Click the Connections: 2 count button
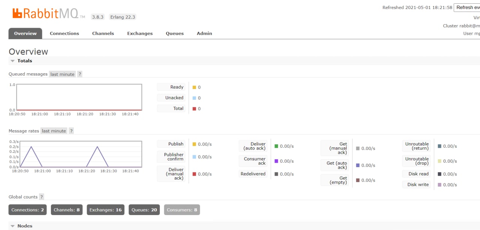Screen dimensions: 480x230 [28, 210]
